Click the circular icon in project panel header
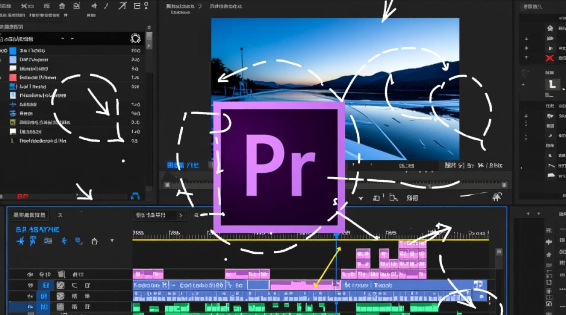The image size is (566, 315). pyautogui.click(x=135, y=39)
